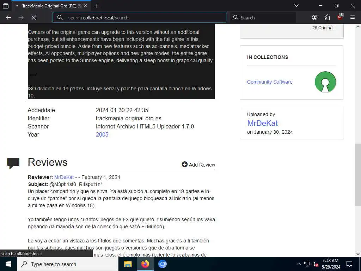Screen dimensions: 361x271
Task: Open the extensions puzzle icon
Action: coord(327,18)
